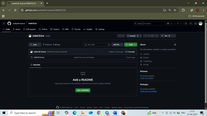Open Copilot chat icon in header
Viewport: 207px width, 116px height.
168,23
